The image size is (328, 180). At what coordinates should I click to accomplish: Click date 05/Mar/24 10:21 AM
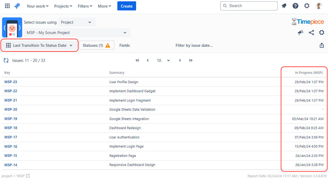pos(308,119)
